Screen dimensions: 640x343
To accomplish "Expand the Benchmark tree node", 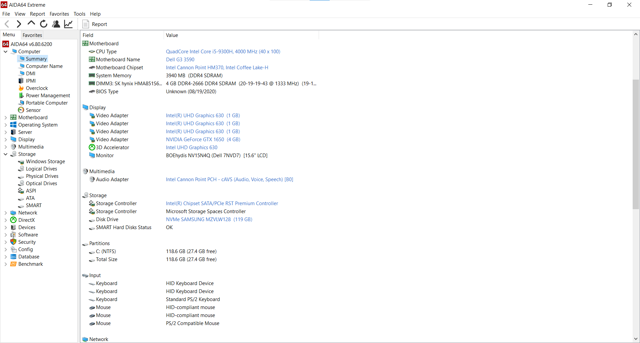I will (6, 264).
